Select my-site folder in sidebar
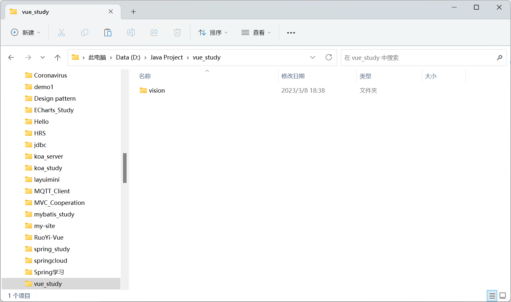 click(x=44, y=226)
